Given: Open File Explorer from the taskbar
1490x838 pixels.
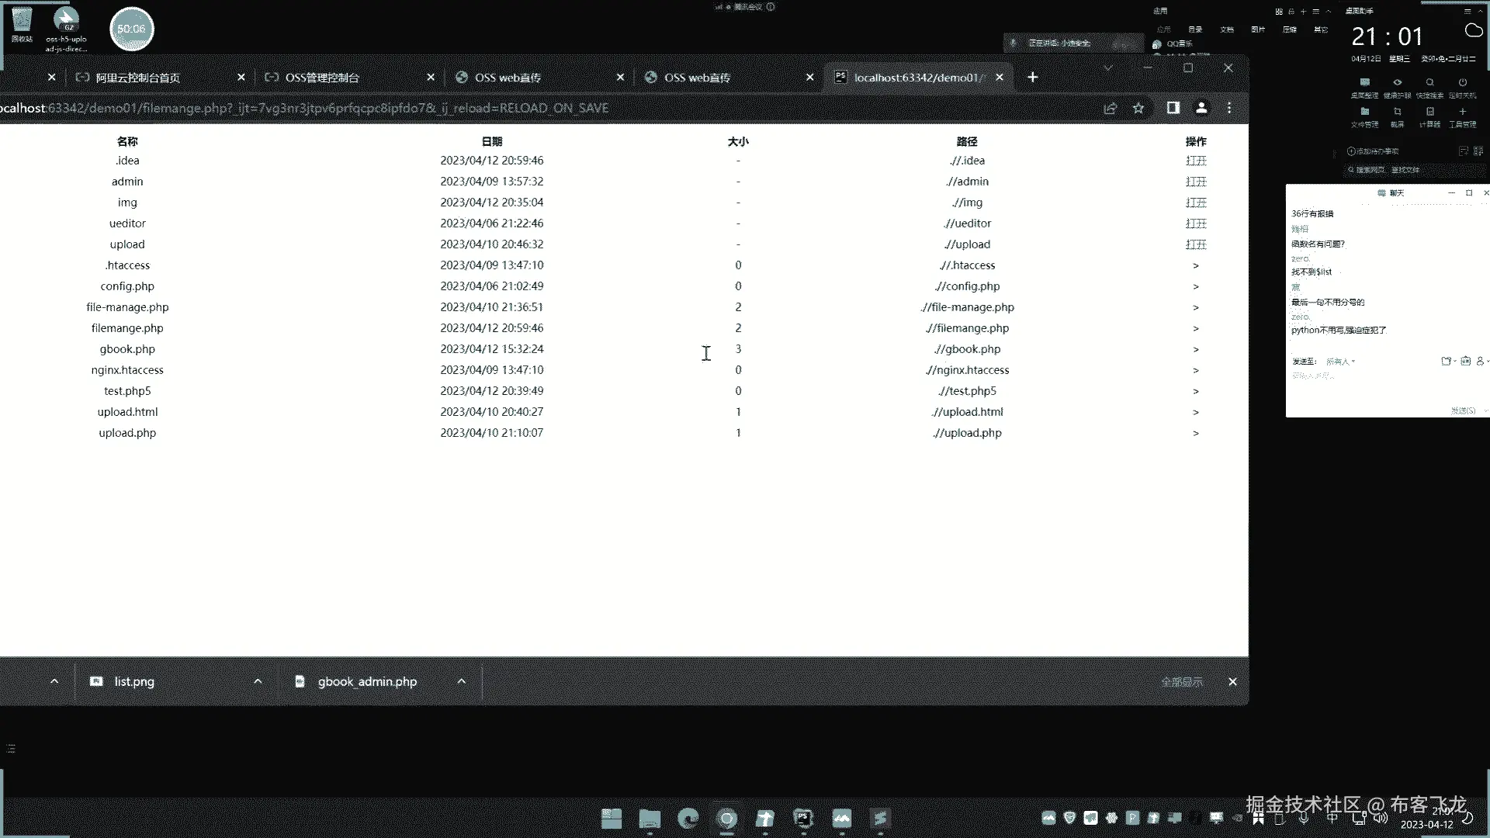Looking at the screenshot, I should click(650, 819).
